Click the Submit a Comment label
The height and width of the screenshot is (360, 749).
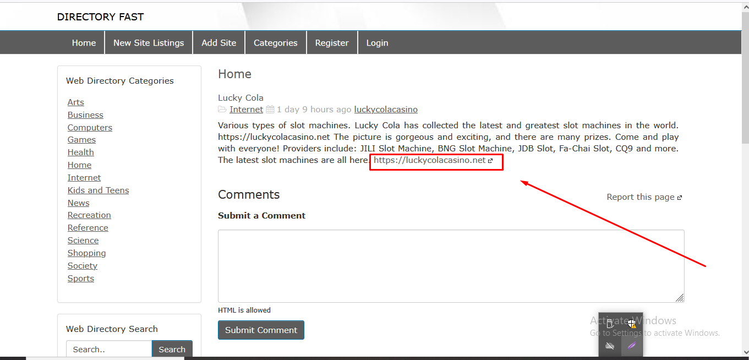261,216
